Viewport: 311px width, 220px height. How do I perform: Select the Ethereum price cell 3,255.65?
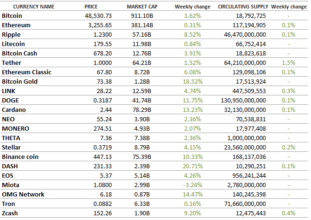pos(100,25)
